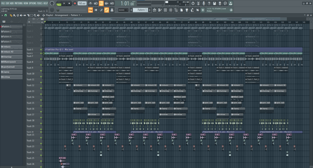Click the FabFilter Pro-Q 3 automation clip
This screenshot has width=313, height=168.
click(173, 50)
